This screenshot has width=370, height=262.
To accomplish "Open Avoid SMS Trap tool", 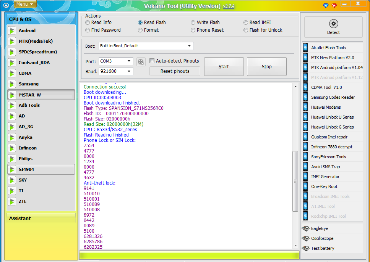I will [x=333, y=166].
